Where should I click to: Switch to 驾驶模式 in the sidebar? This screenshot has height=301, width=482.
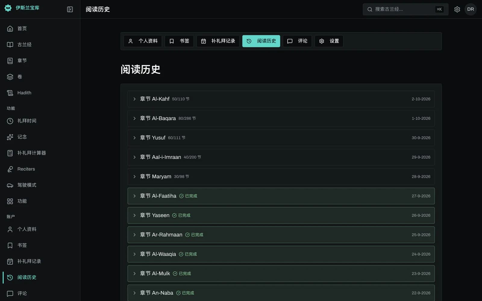point(40,185)
